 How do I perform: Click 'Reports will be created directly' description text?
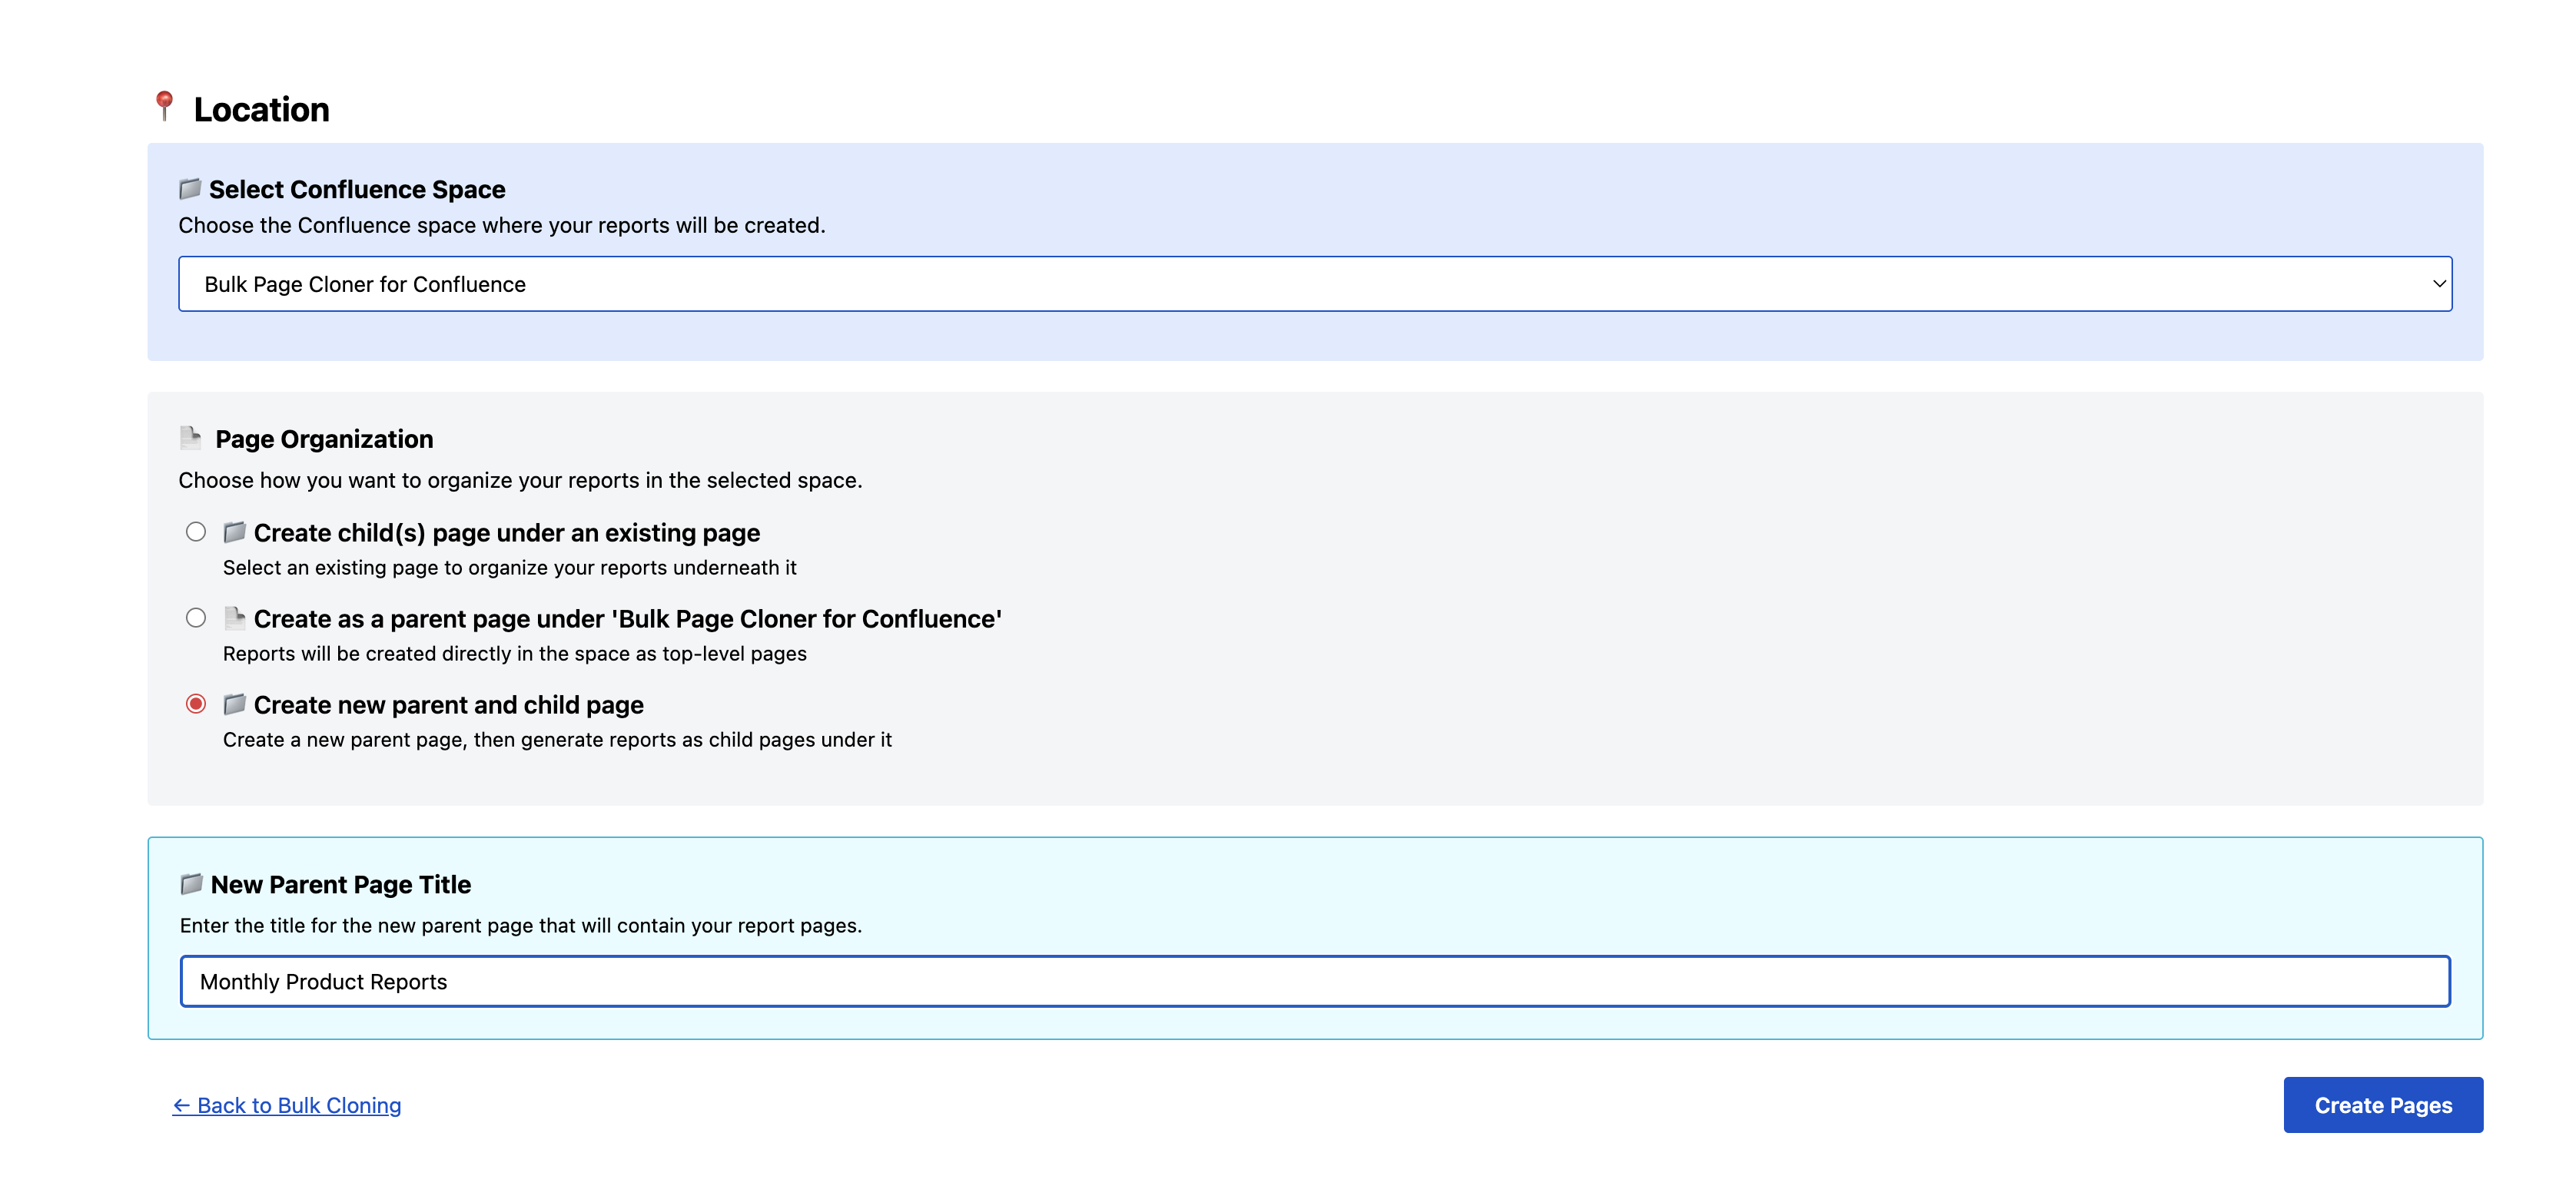[x=515, y=654]
